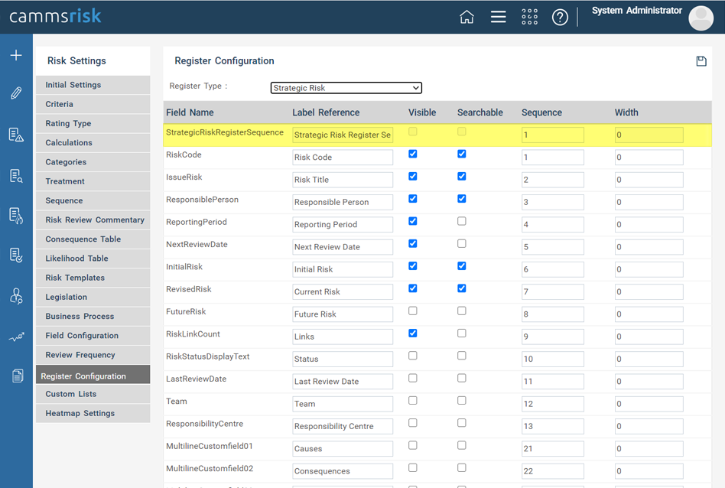This screenshot has height=488, width=725.
Task: Click the pencil edit icon in sidebar
Action: [x=16, y=93]
